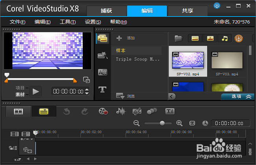Open the 工具(T) menu
Screen dimensions: 256x165
pyautogui.click(x=68, y=22)
